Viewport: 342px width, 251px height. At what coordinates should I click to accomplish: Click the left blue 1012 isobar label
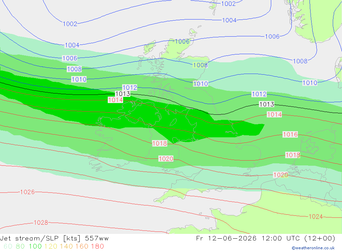tap(130, 88)
